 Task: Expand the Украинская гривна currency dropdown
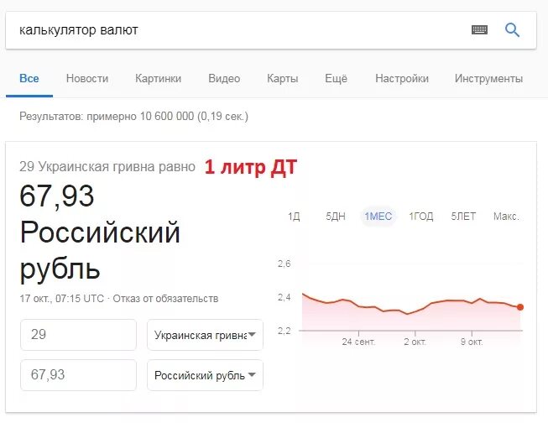[x=205, y=335]
